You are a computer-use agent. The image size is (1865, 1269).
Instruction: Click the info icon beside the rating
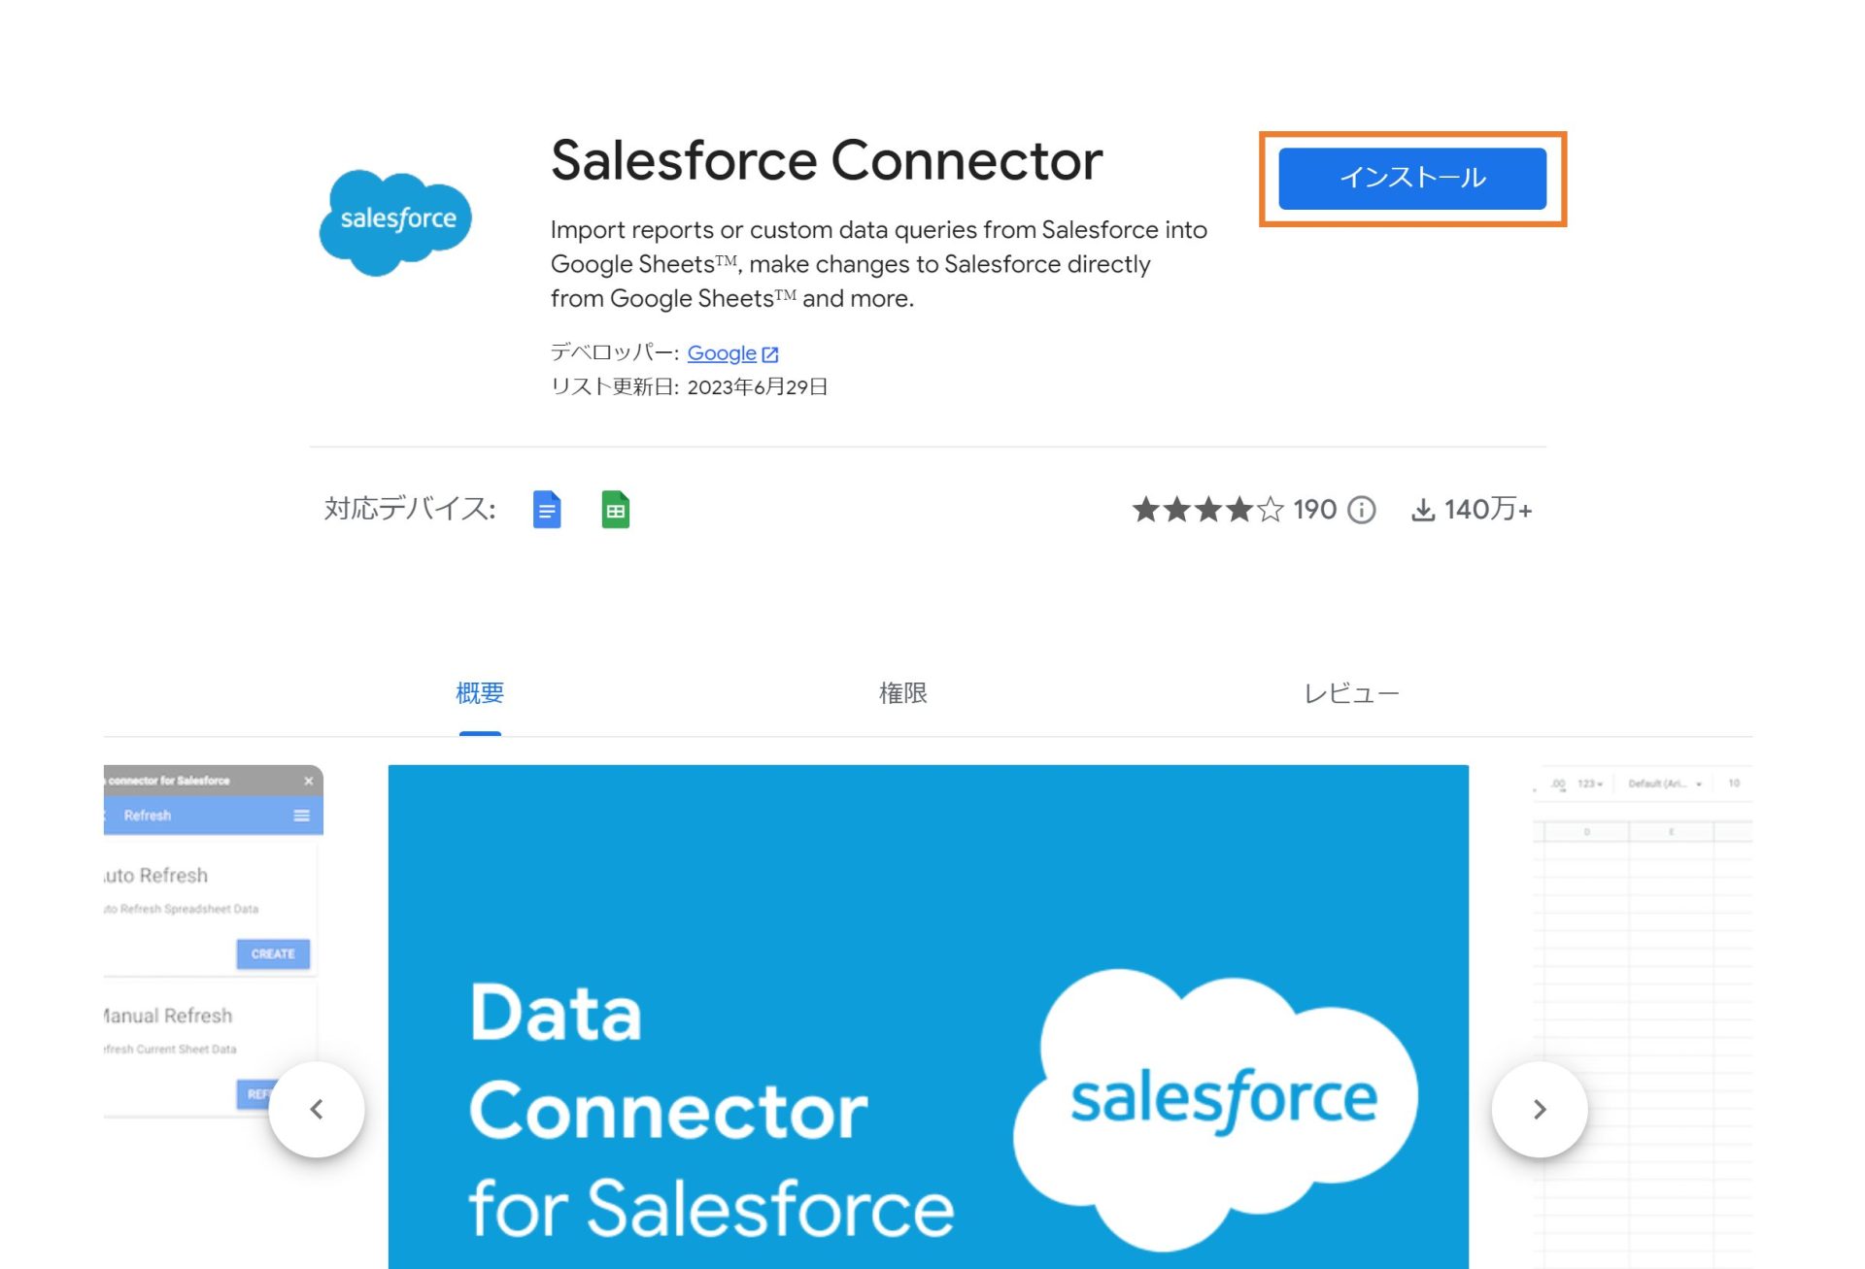pyautogui.click(x=1362, y=509)
